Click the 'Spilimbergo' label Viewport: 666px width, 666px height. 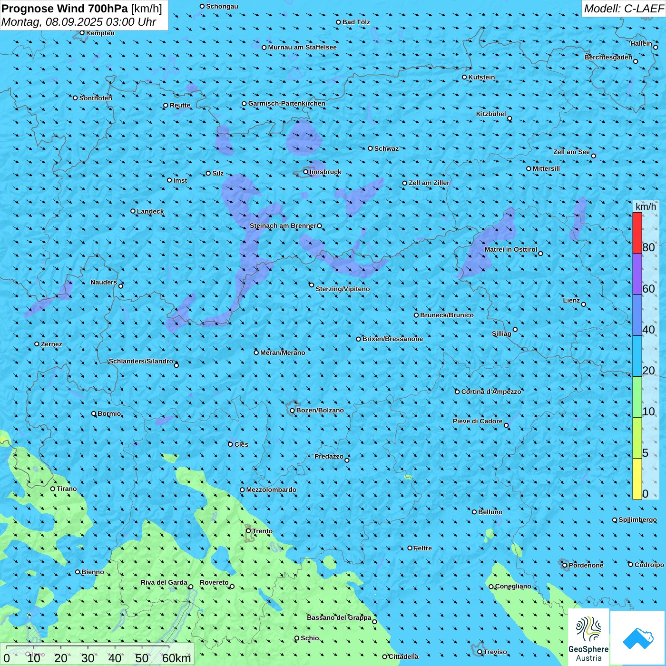[x=637, y=519]
